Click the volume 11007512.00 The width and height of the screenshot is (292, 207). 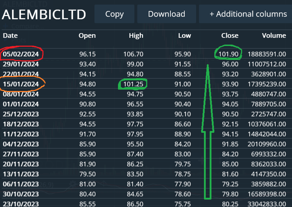[x=267, y=64]
